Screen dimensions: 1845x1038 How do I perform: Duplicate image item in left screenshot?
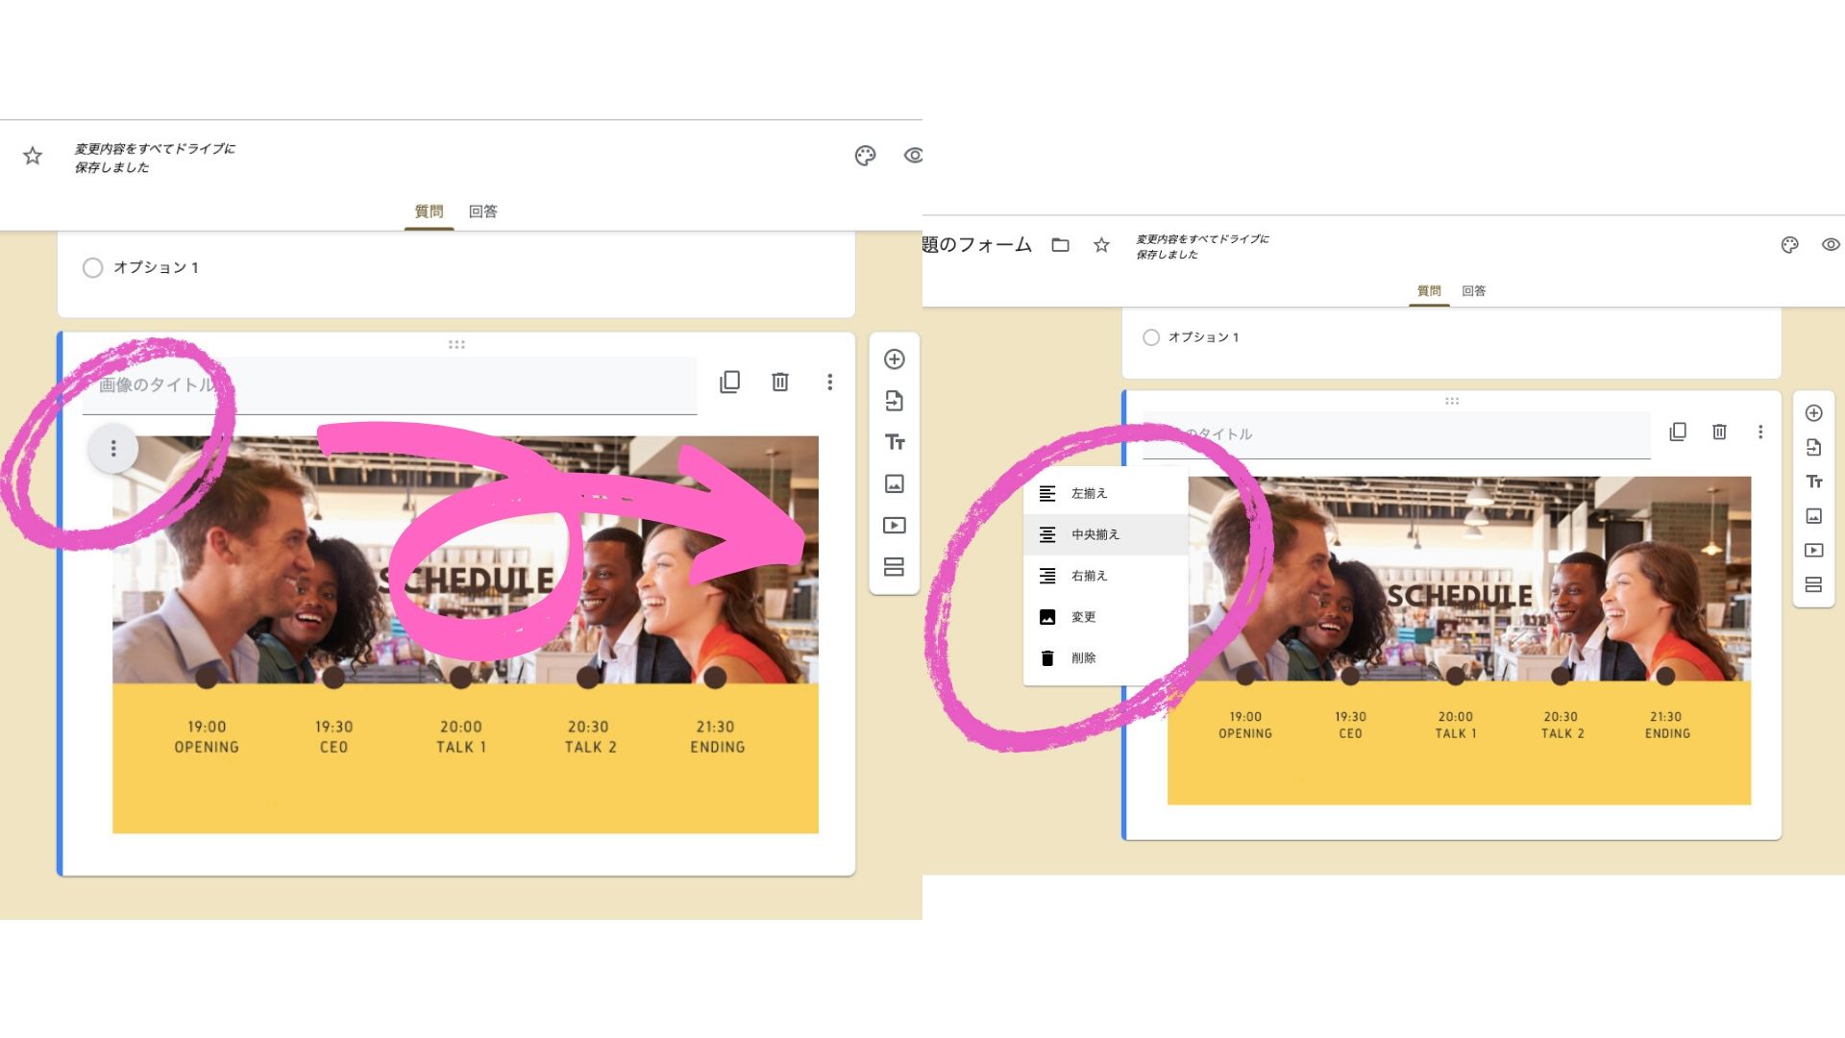(x=730, y=382)
